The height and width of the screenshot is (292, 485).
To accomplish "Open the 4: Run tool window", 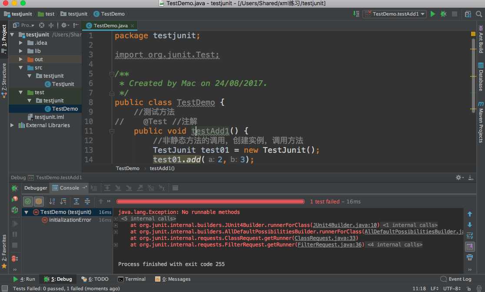I will point(24,279).
